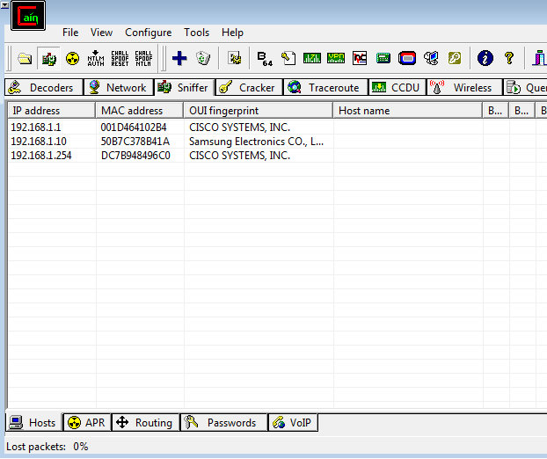Viewport: 547px width, 459px height.
Task: Click MAC address 50B7C378B41A
Action: coord(135,142)
